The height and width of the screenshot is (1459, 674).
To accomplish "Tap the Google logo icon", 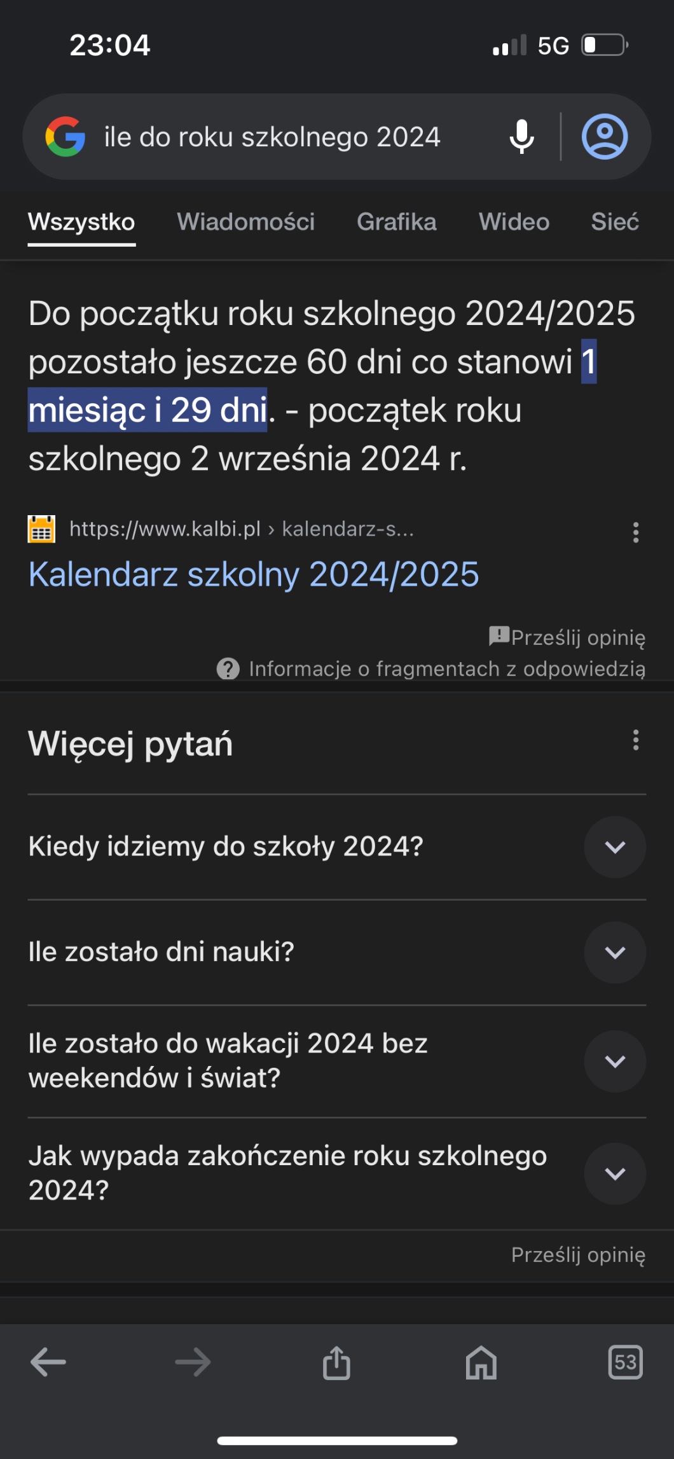I will pyautogui.click(x=65, y=137).
